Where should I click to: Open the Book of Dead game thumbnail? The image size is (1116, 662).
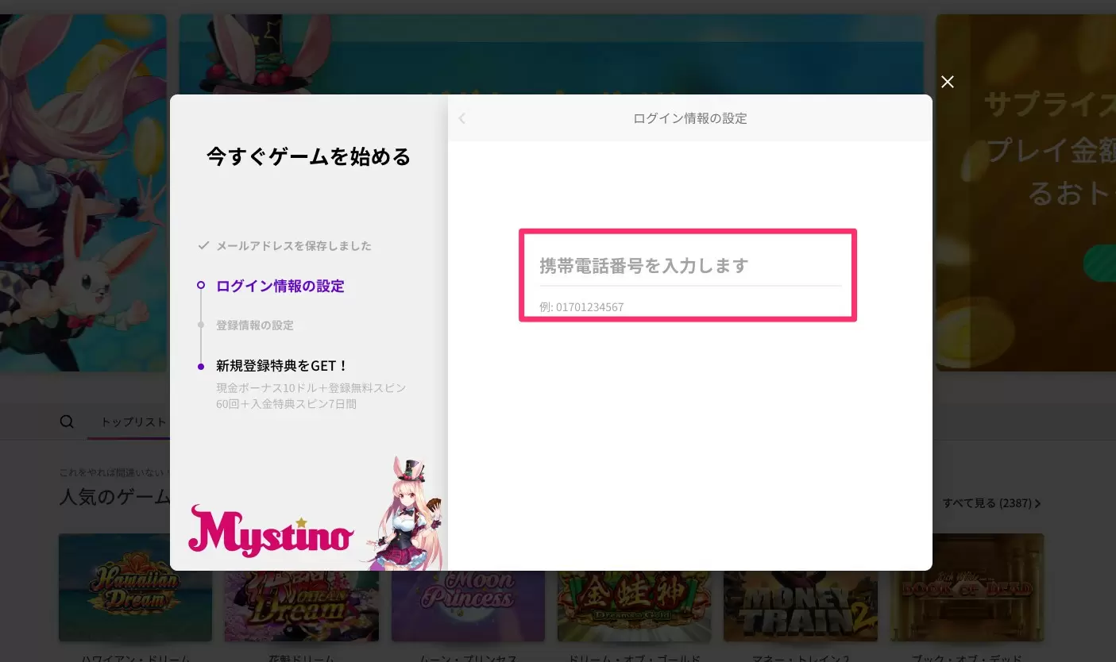[x=967, y=587]
